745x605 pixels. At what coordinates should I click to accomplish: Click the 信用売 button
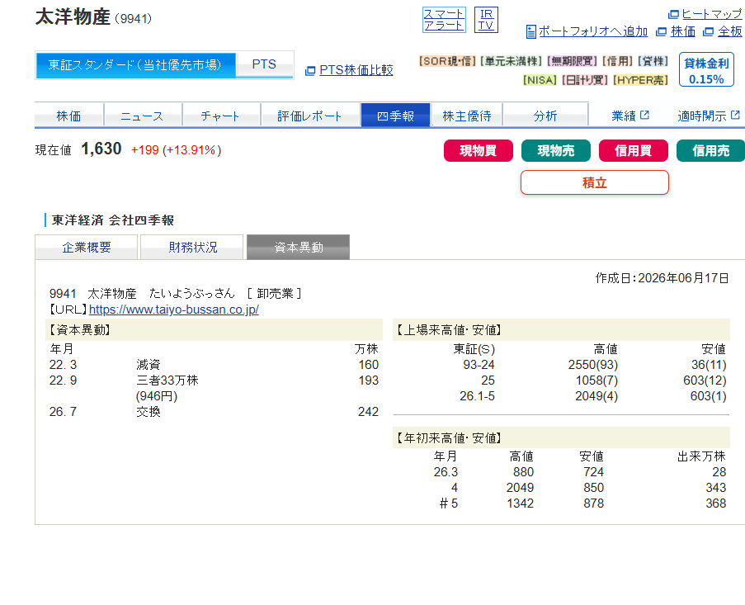click(x=711, y=151)
